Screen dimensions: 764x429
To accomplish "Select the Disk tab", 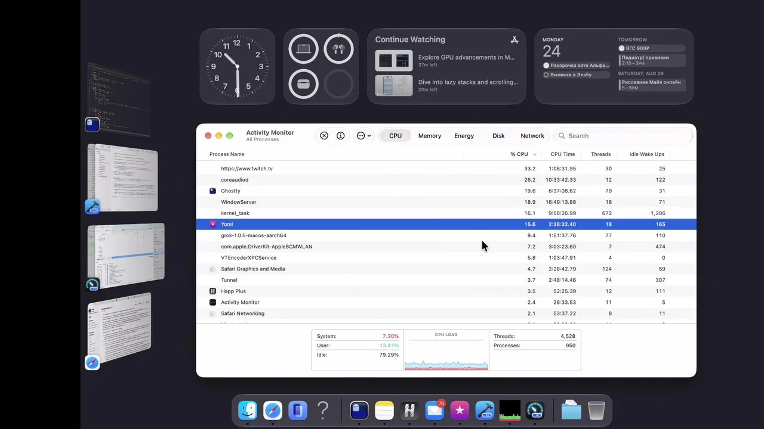I will click(x=498, y=136).
